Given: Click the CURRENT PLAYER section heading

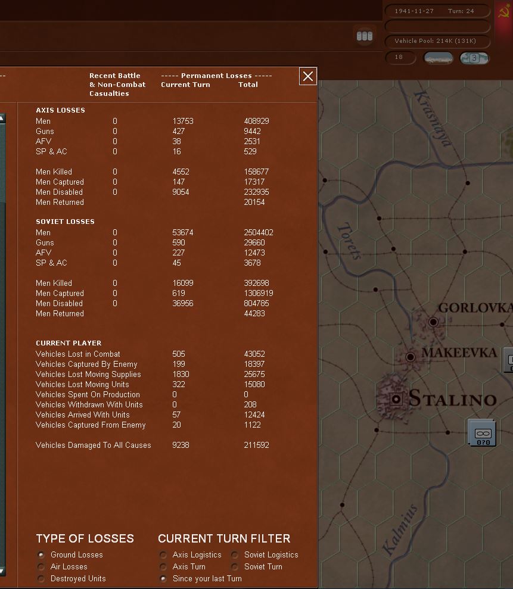Looking at the screenshot, I should click(69, 343).
